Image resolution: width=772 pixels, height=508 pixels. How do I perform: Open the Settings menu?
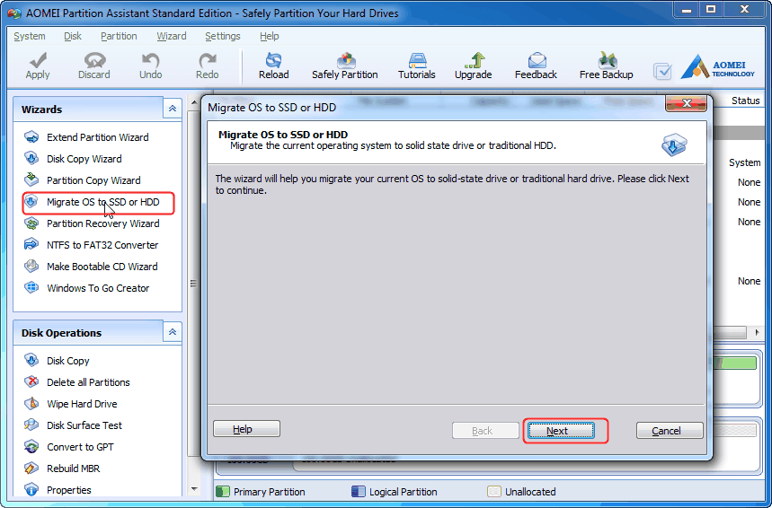(223, 36)
